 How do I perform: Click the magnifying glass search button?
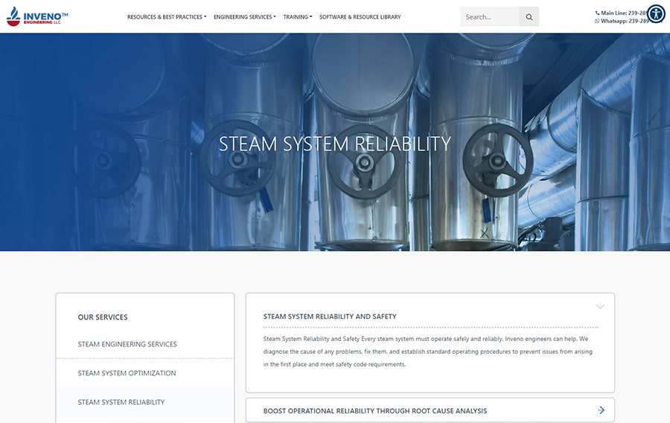coord(529,17)
